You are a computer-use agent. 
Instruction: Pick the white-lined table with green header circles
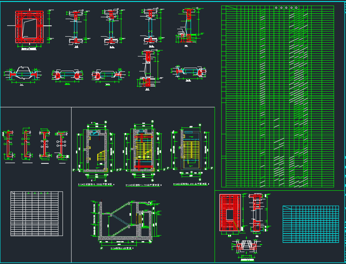[37, 214]
